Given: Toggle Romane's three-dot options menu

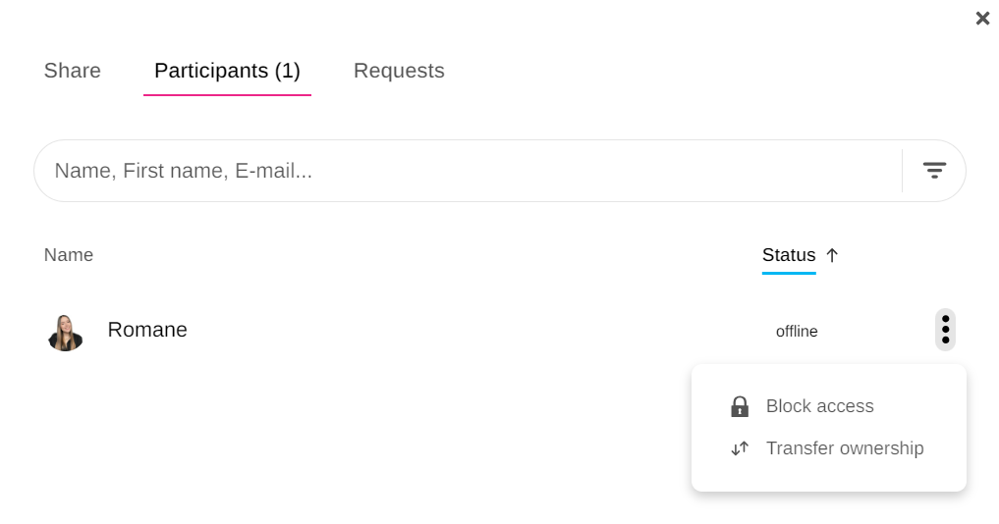Looking at the screenshot, I should pos(945,330).
